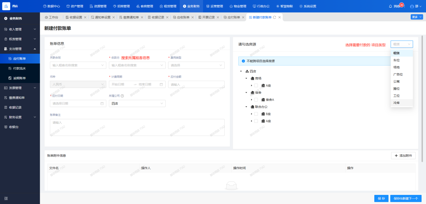Select 冷库 in the project type list
The image size is (426, 204).
click(x=402, y=103)
